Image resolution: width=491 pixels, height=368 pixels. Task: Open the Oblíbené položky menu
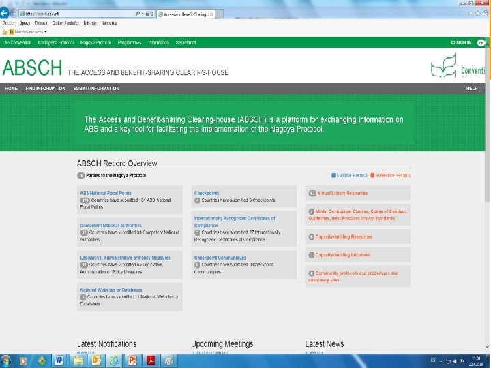(x=65, y=23)
